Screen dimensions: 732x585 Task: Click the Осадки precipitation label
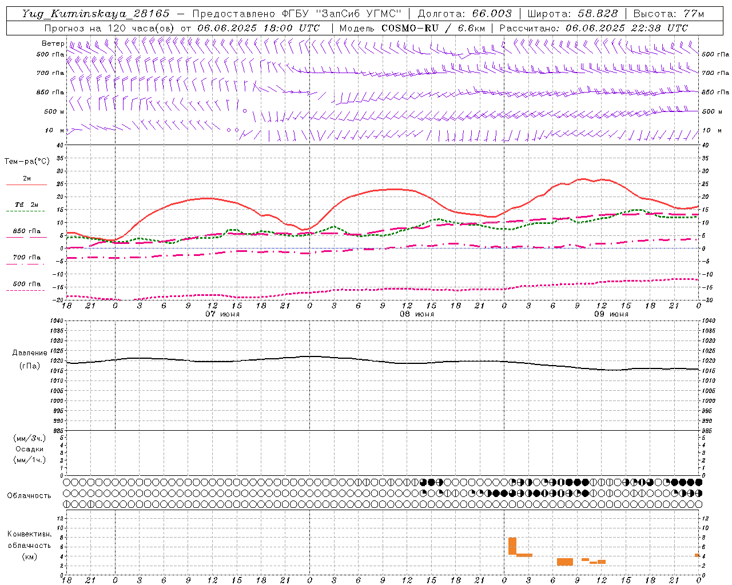[29, 449]
